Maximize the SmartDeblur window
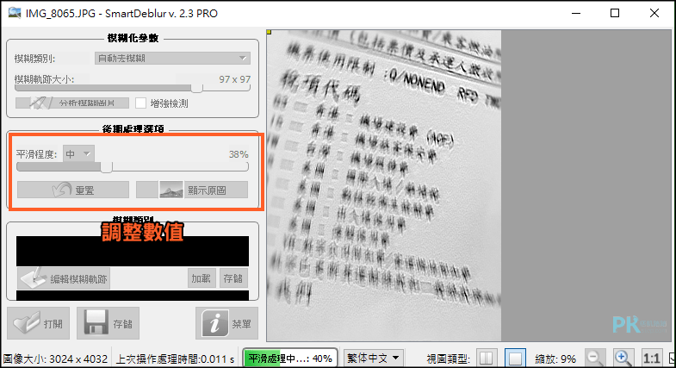This screenshot has height=368, width=676. [x=615, y=13]
